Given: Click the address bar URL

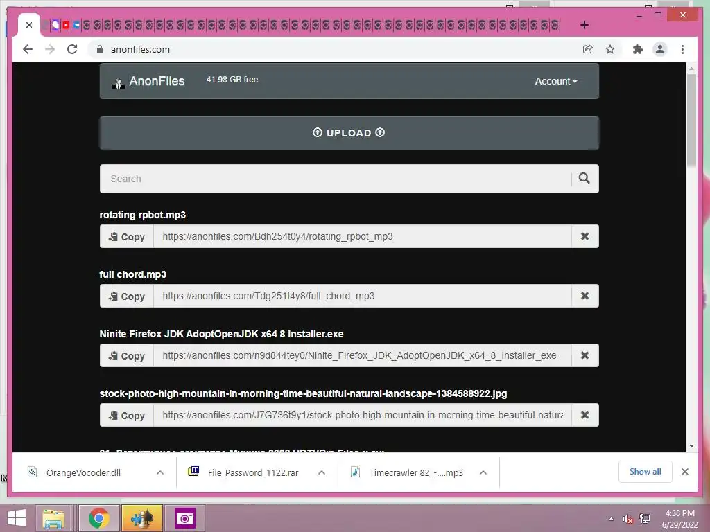Looking at the screenshot, I should [x=140, y=49].
